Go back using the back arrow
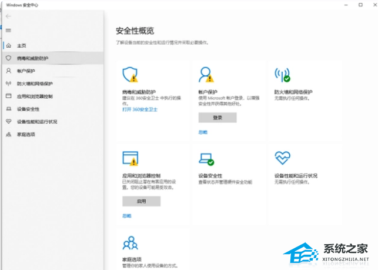Screen dimensions: 378x270 pyautogui.click(x=8, y=16)
